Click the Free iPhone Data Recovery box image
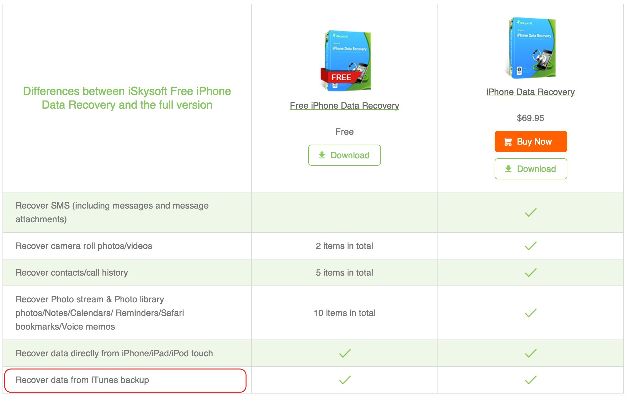This screenshot has height=396, width=627. [346, 61]
